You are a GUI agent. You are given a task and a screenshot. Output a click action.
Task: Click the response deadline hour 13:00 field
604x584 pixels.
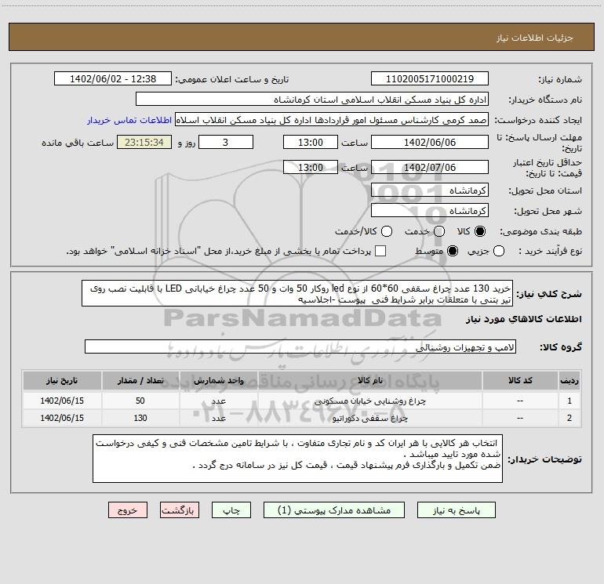pyautogui.click(x=311, y=142)
